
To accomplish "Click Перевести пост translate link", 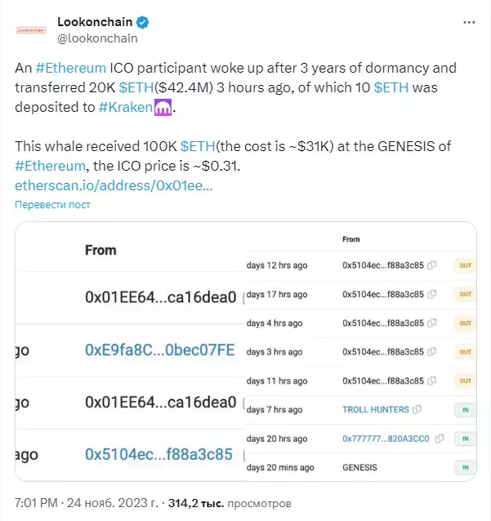I will [x=52, y=205].
